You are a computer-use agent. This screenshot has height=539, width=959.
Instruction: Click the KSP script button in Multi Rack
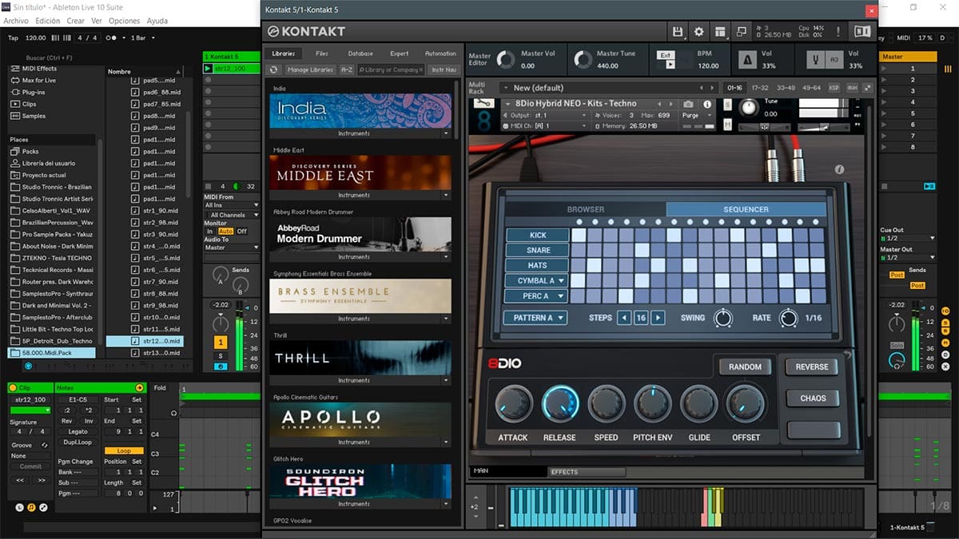834,87
